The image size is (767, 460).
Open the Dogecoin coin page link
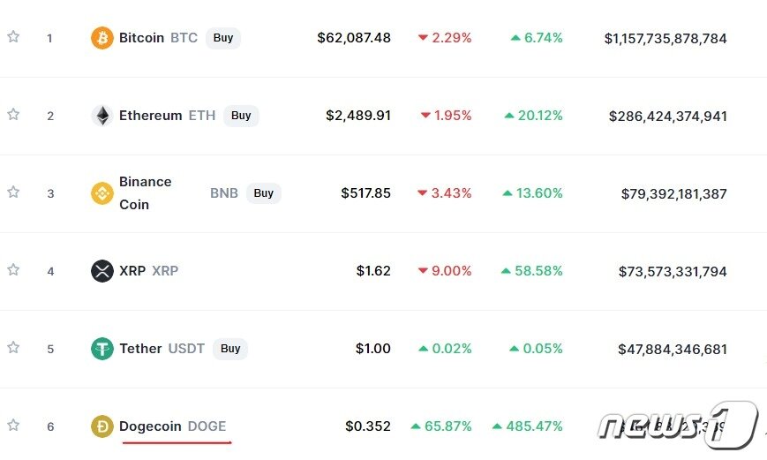pos(150,426)
